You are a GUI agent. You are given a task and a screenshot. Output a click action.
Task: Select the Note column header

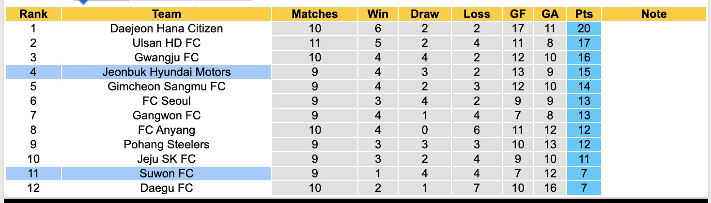click(654, 14)
